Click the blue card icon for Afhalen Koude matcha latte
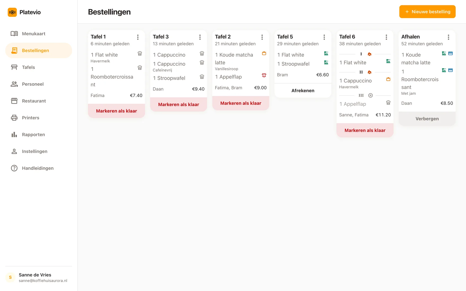This screenshot has width=466, height=291. pyautogui.click(x=450, y=53)
